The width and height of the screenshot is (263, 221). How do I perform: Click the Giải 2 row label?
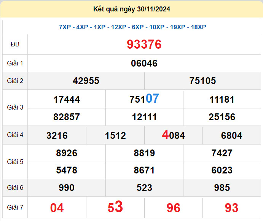[x=15, y=81]
